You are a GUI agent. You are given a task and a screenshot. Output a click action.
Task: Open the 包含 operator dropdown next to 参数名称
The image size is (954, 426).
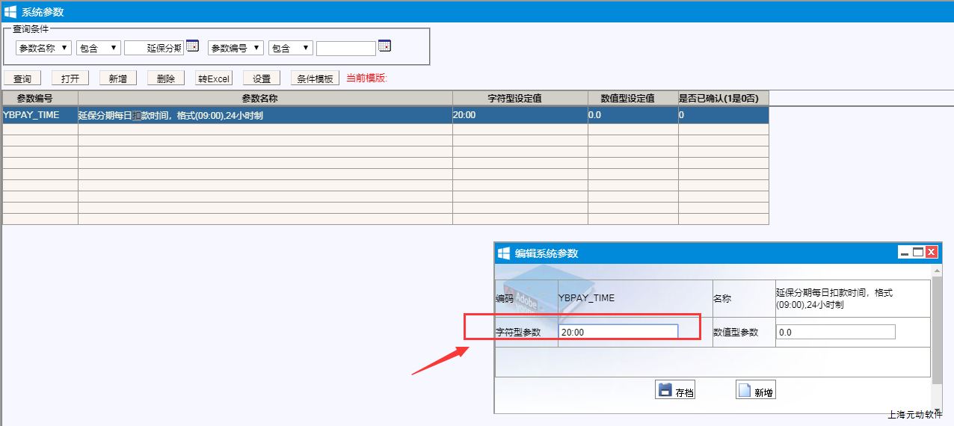pos(98,48)
